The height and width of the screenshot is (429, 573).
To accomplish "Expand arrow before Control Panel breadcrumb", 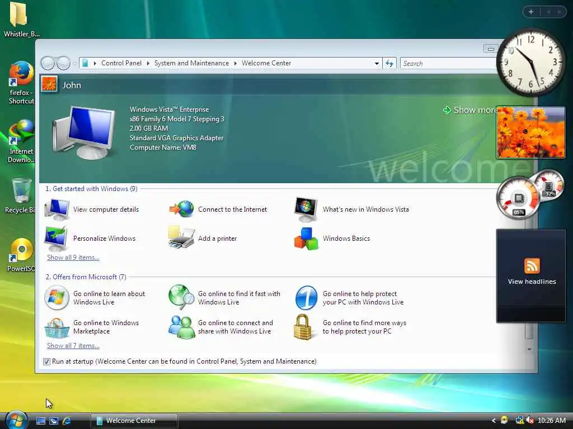I will (x=95, y=64).
